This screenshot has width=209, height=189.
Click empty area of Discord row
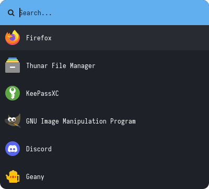[131, 149]
